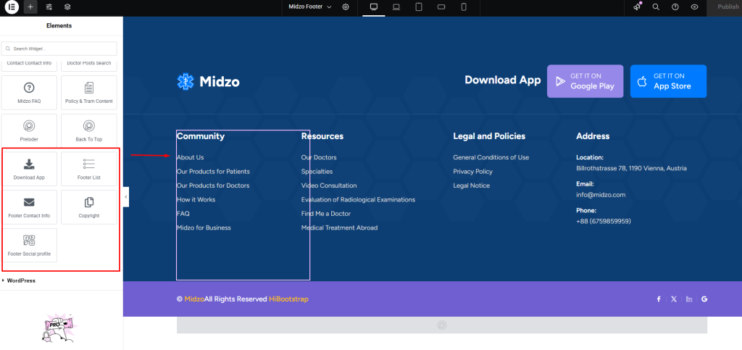The image size is (742, 350).
Task: Open site settings sliders icon
Action: pyautogui.click(x=49, y=7)
